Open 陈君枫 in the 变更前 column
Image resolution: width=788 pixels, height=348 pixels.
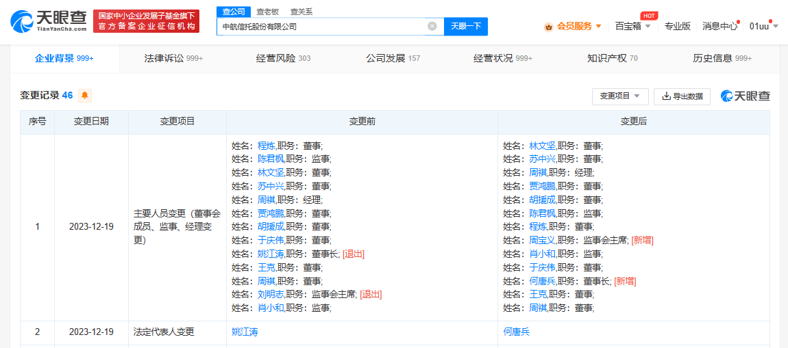point(271,159)
